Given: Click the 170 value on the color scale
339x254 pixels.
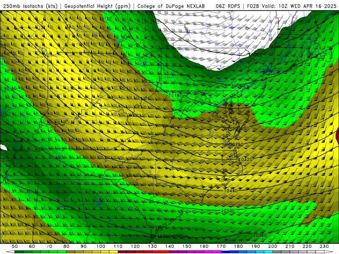Looking at the screenshot, I should click(x=221, y=246).
